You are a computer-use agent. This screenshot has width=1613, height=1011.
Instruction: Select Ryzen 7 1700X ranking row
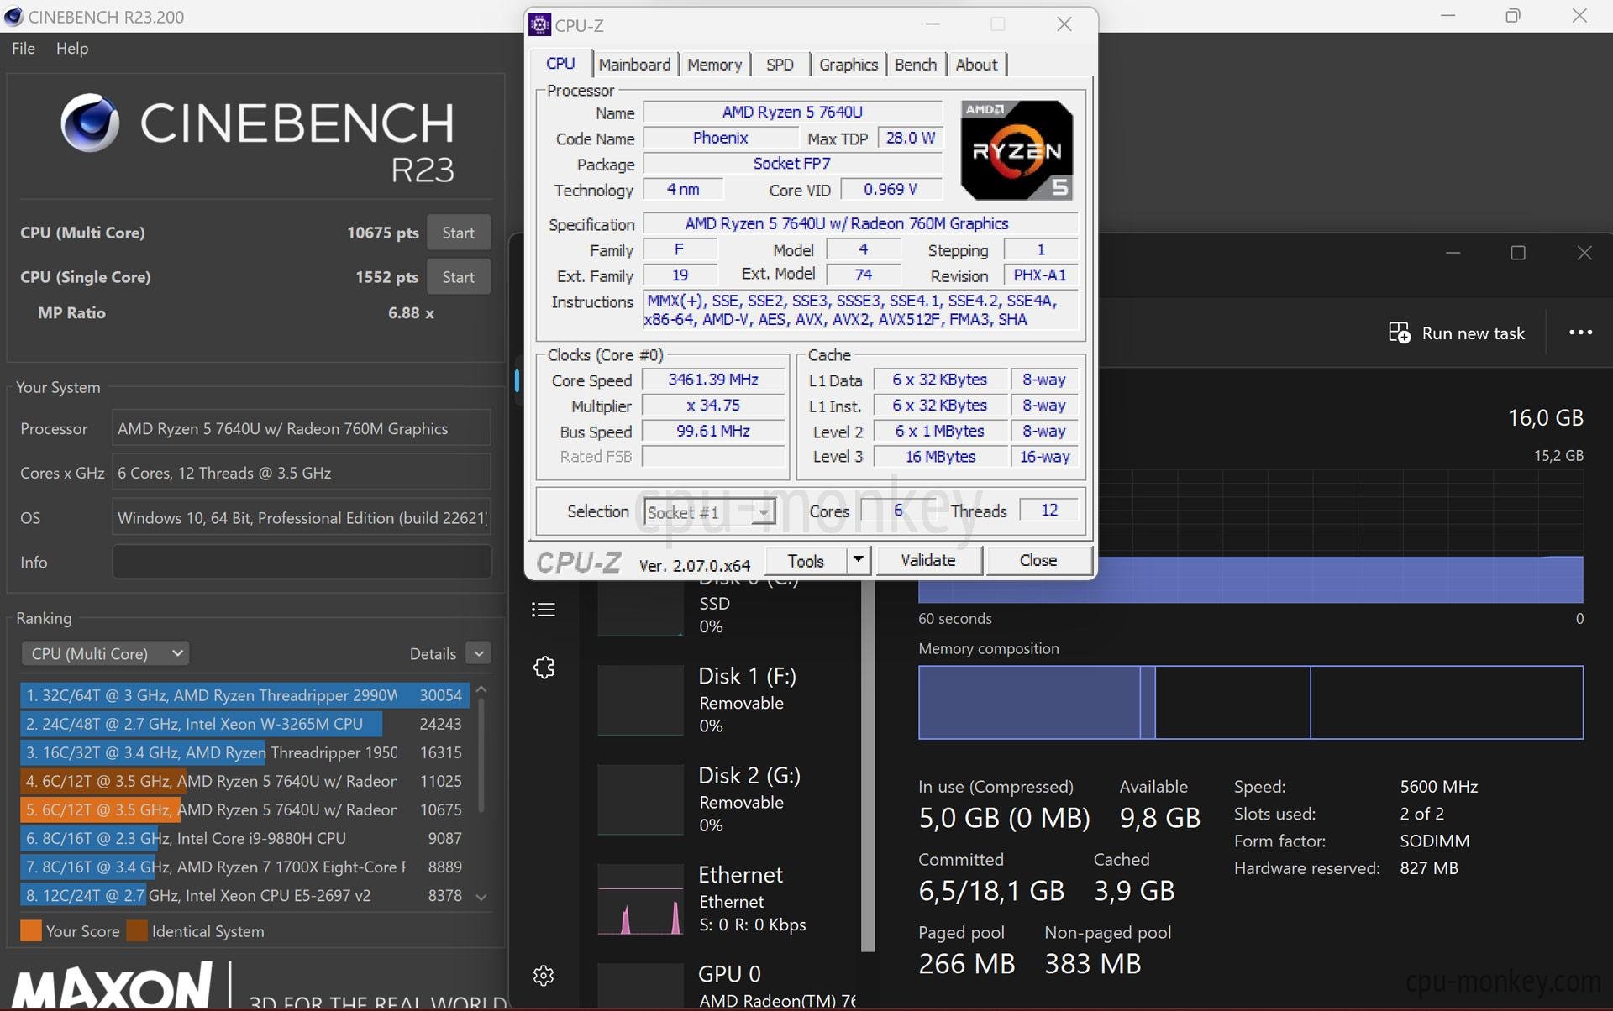[x=244, y=867]
